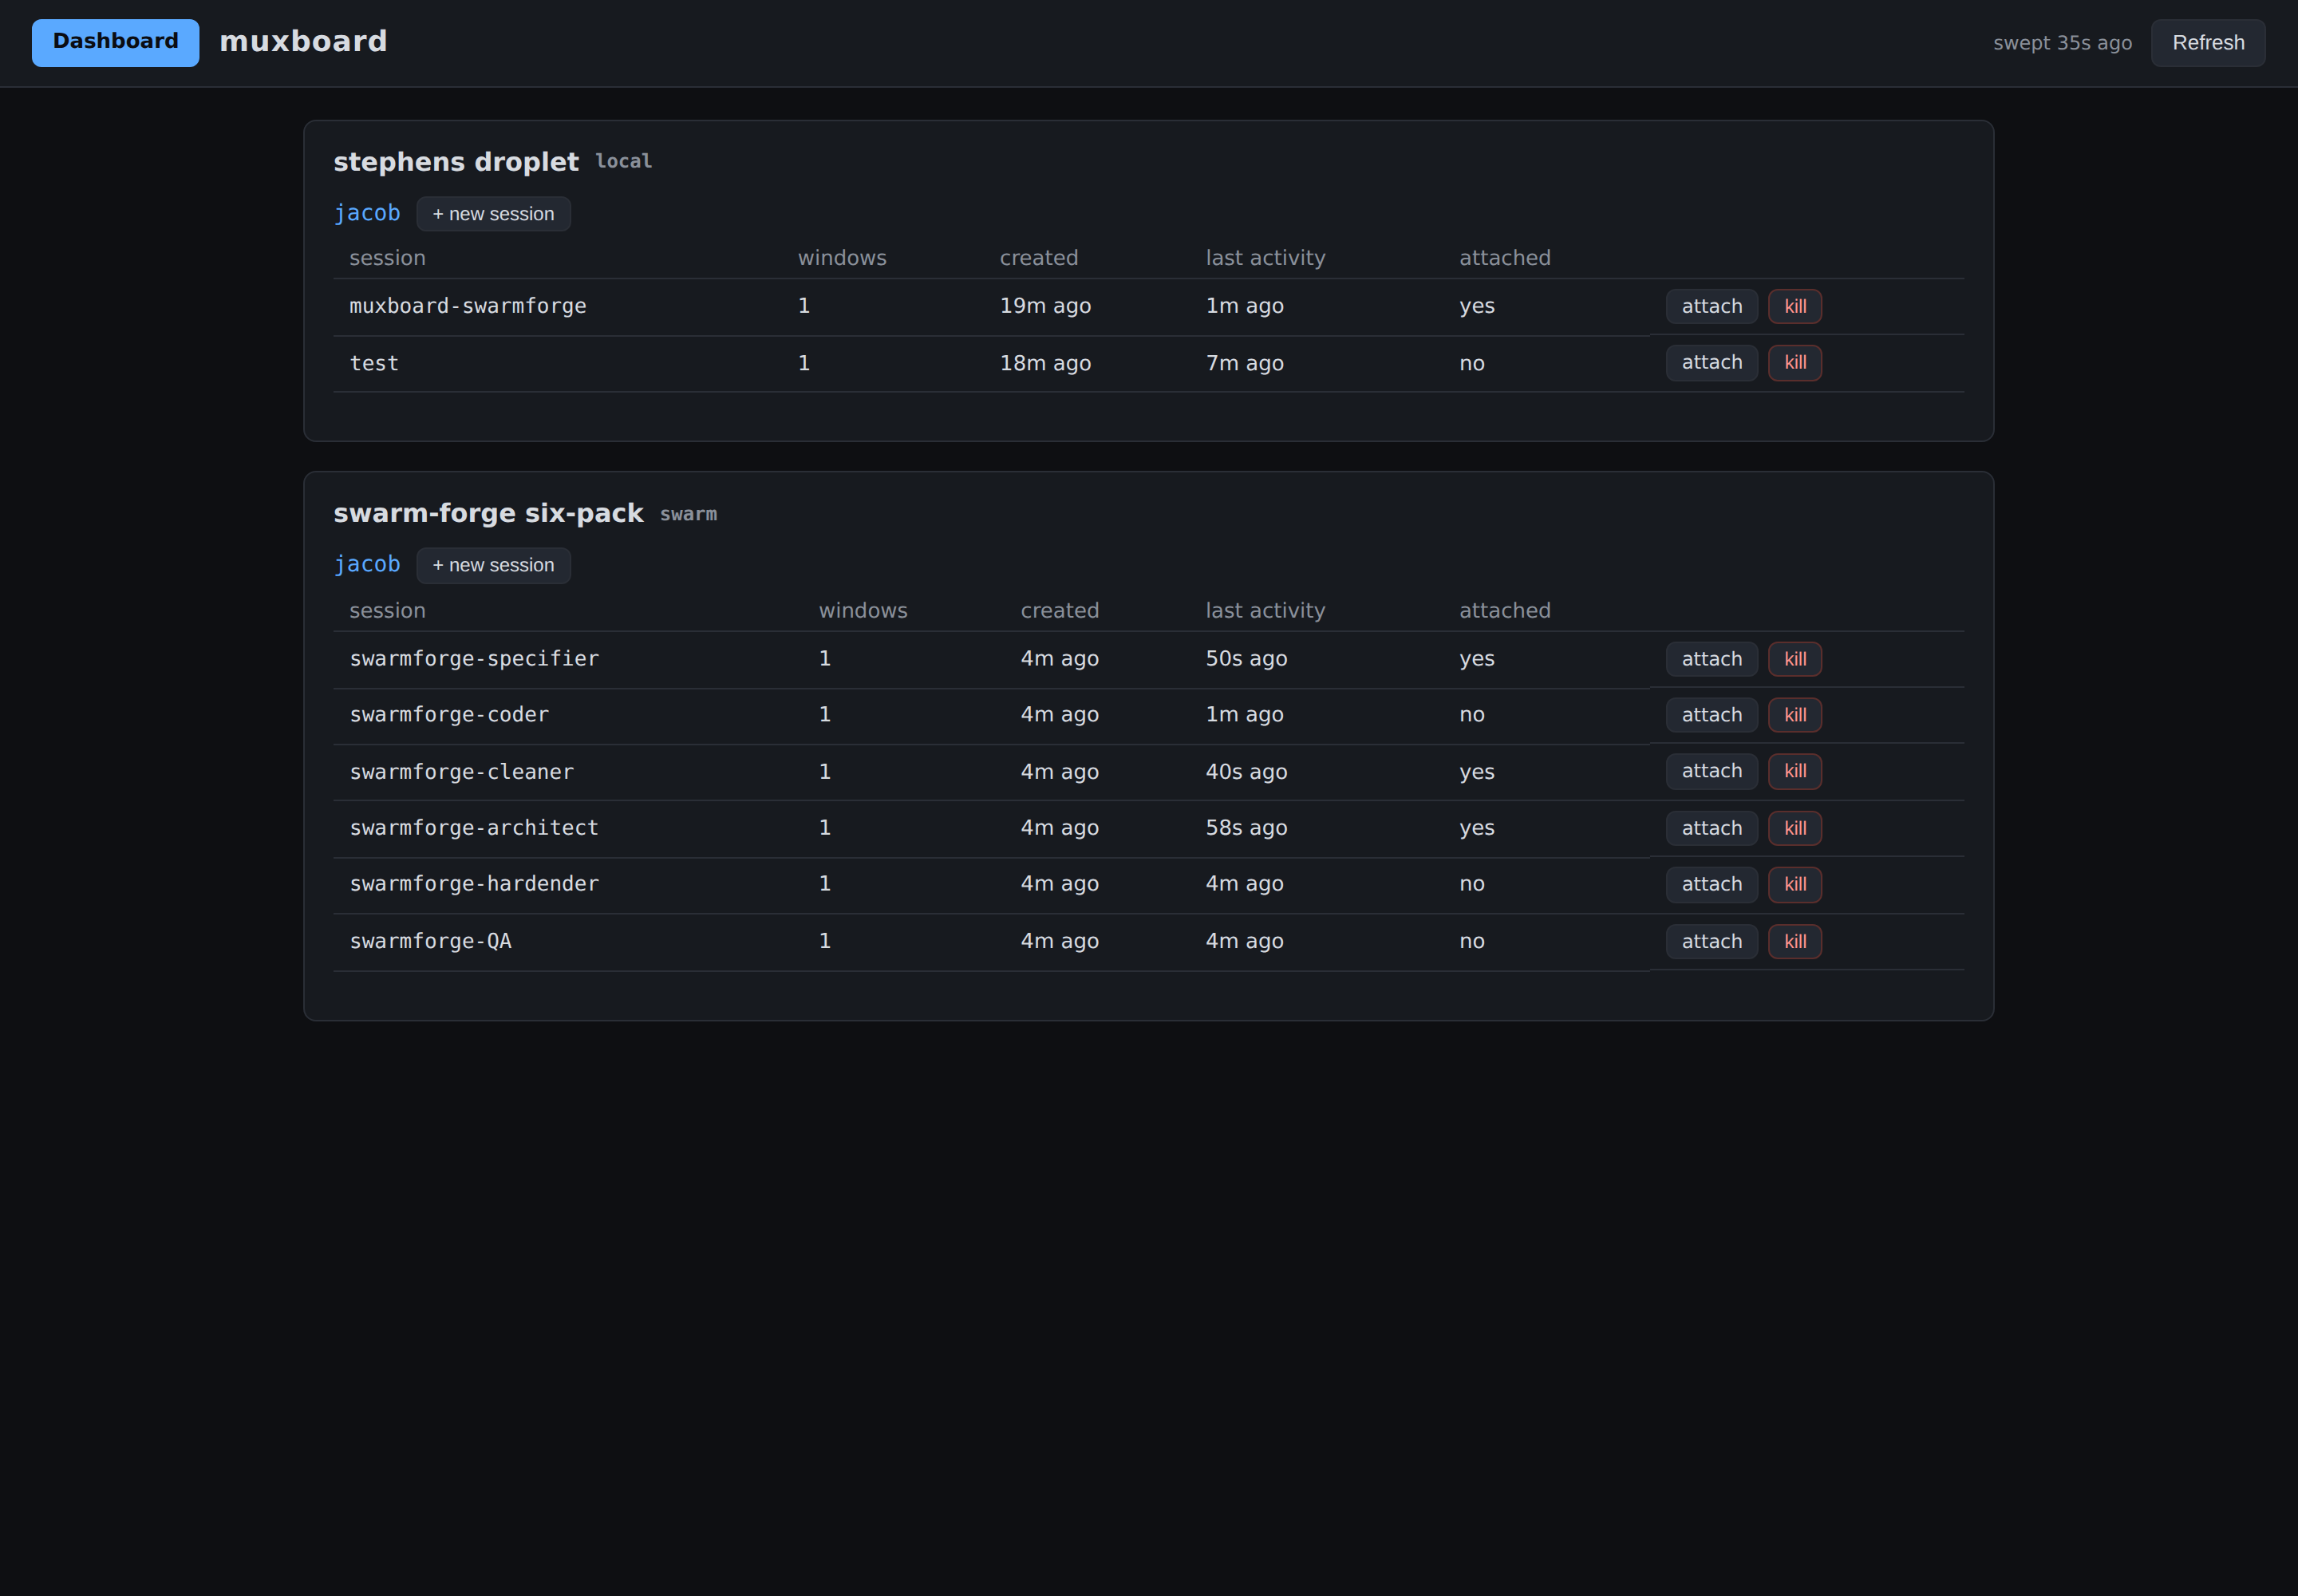This screenshot has width=2298, height=1596.
Task: Select the swarmforge-cleaner session name
Action: [x=461, y=772]
